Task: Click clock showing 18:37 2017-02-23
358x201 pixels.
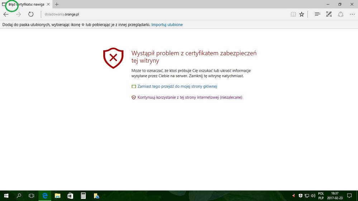Action: [x=335, y=196]
